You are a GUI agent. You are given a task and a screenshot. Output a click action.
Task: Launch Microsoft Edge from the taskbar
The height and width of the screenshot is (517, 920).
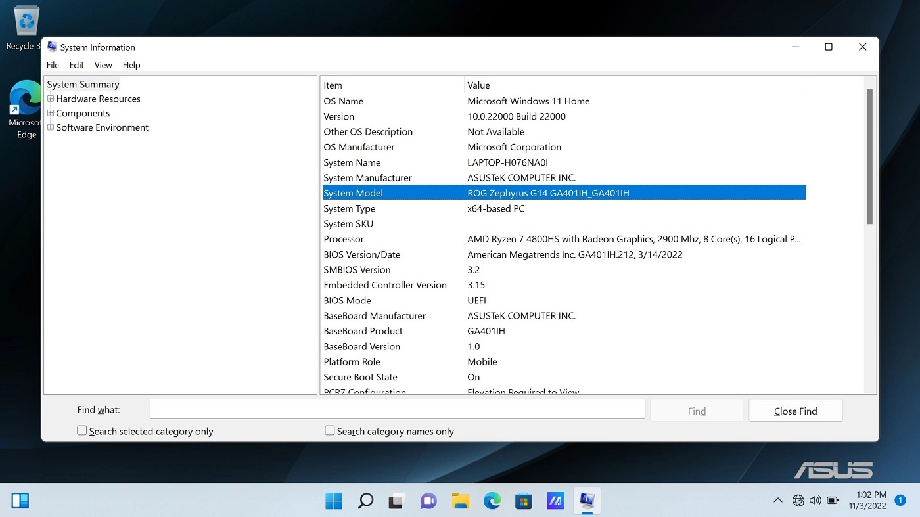[x=492, y=501]
